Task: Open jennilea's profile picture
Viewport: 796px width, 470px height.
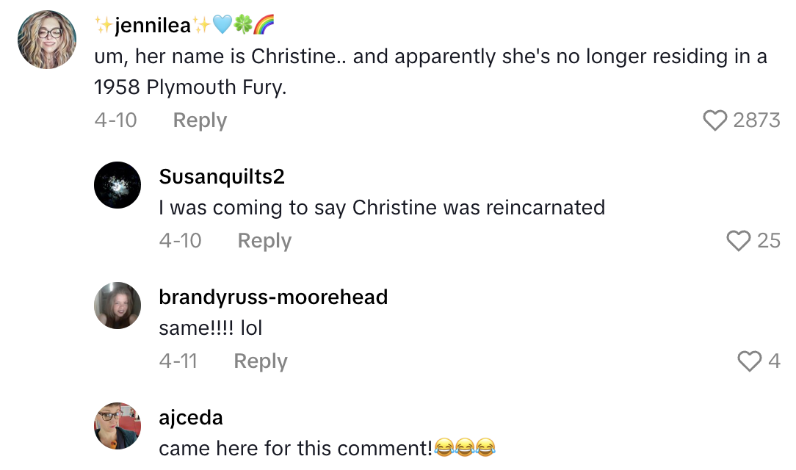Action: (x=48, y=40)
